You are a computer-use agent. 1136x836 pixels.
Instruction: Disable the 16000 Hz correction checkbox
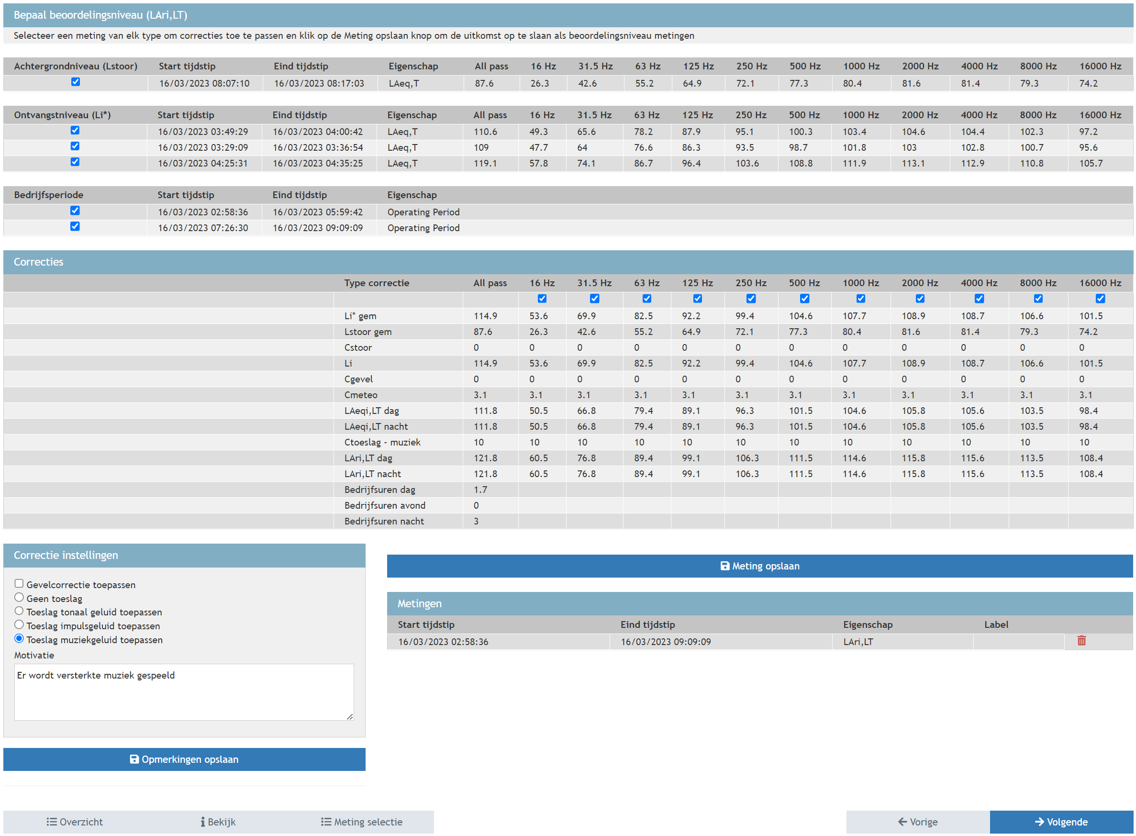click(1100, 299)
